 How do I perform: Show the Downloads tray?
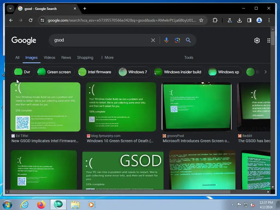click(240, 20)
